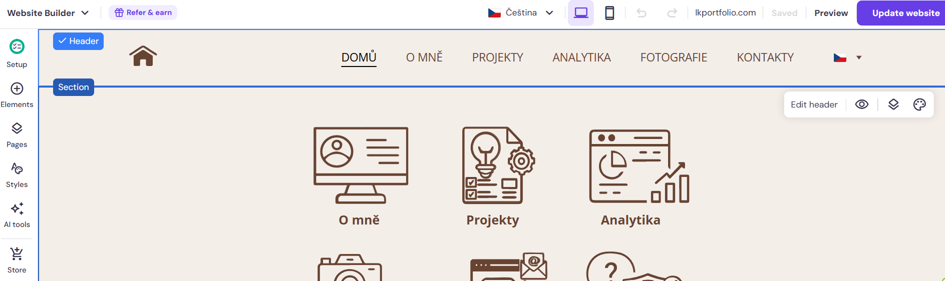Click the Analytika chart icon
Screen dimensions: 945x281
(x=640, y=166)
